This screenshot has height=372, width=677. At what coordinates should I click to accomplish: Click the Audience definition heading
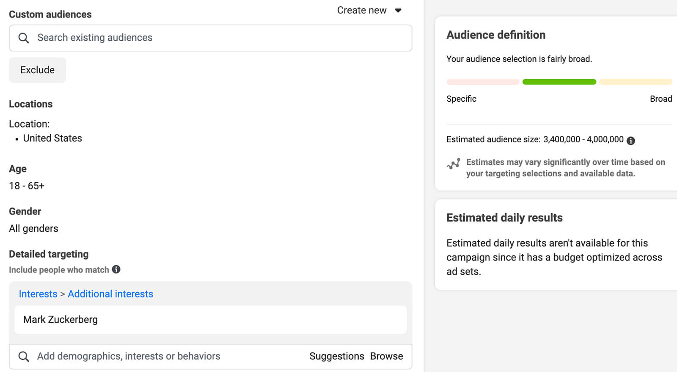[496, 35]
